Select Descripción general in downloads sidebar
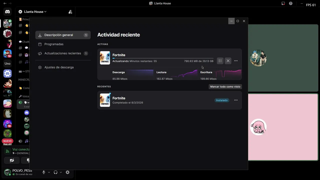This screenshot has height=180, width=320. click(x=63, y=35)
